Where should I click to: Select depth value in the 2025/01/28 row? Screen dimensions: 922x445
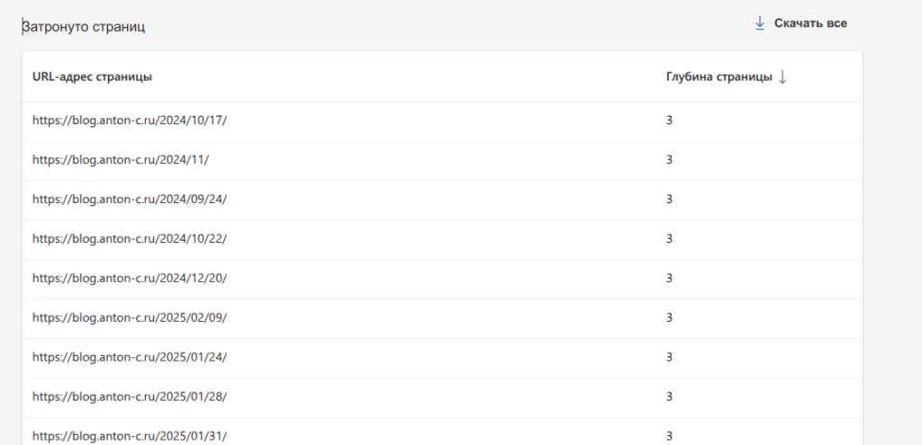pyautogui.click(x=670, y=397)
